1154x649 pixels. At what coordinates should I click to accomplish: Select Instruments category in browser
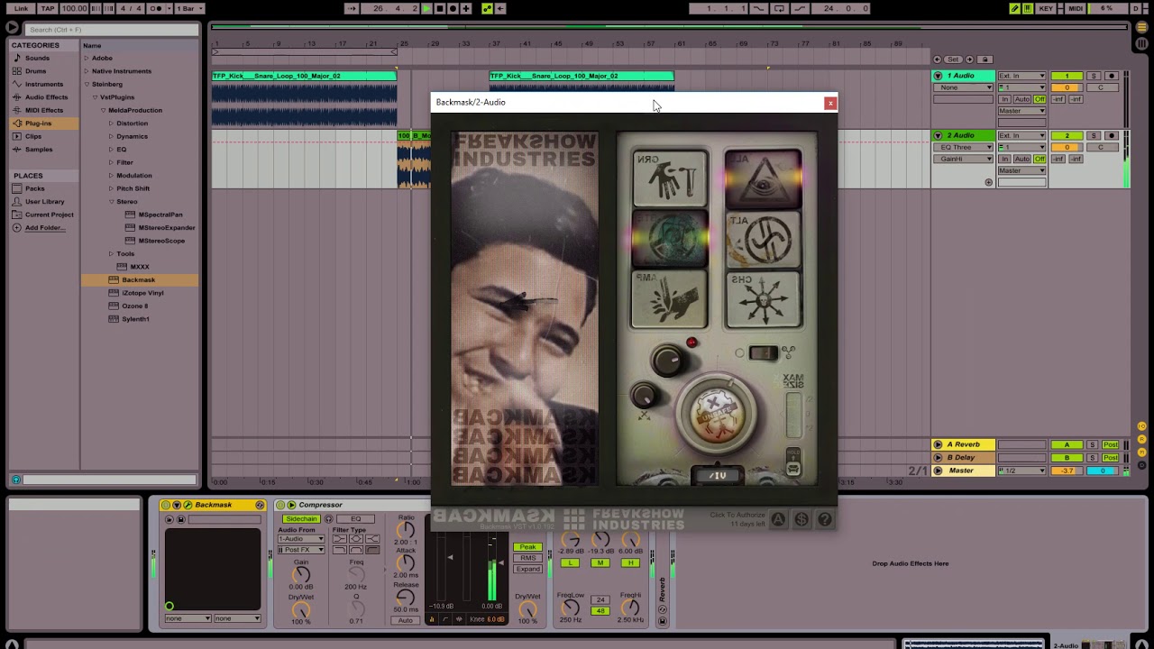(44, 84)
